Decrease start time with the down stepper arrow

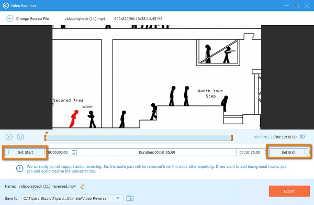tap(74, 154)
